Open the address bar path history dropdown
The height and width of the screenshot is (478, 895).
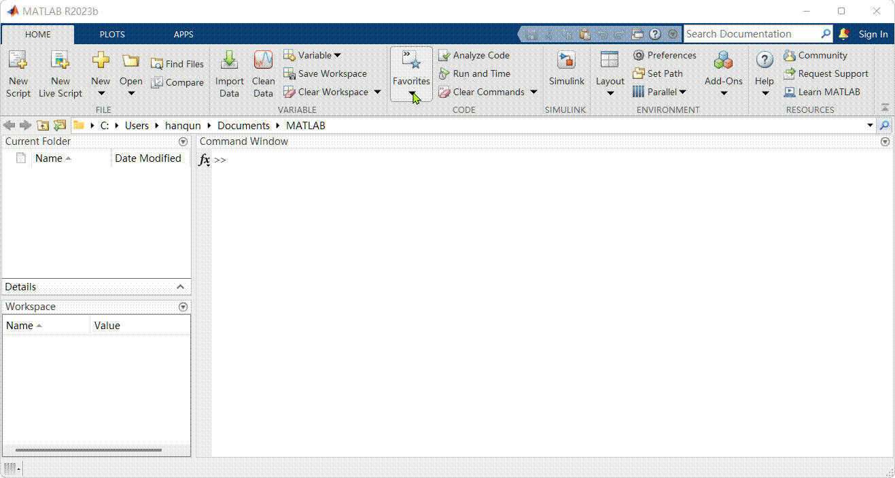click(x=870, y=125)
